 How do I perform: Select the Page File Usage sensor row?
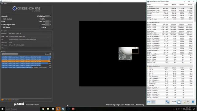click(x=170, y=19)
